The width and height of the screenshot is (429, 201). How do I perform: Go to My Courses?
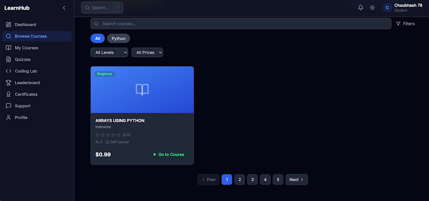click(x=37, y=48)
